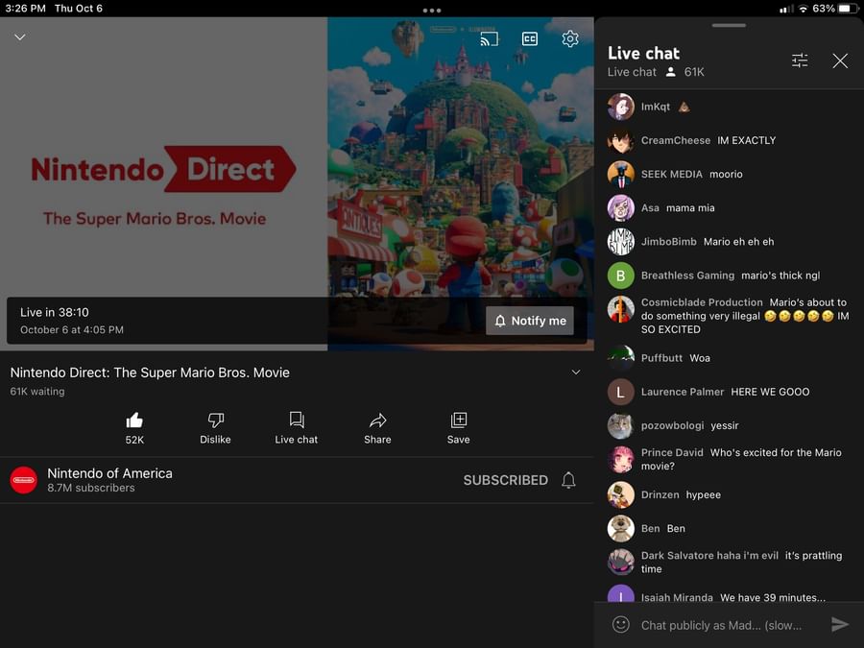This screenshot has height=648, width=864.
Task: Tap the Cast to device icon
Action: pos(489,38)
